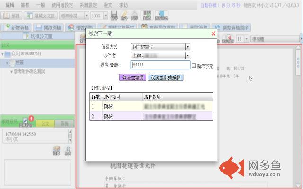Collapse the 便簽 node arrow
Screen dimensions: 303x189
7,63
